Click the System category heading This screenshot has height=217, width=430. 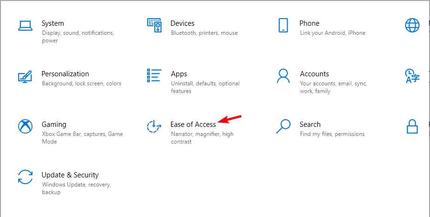53,23
